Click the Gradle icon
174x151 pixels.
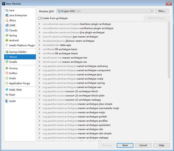(x=7, y=62)
